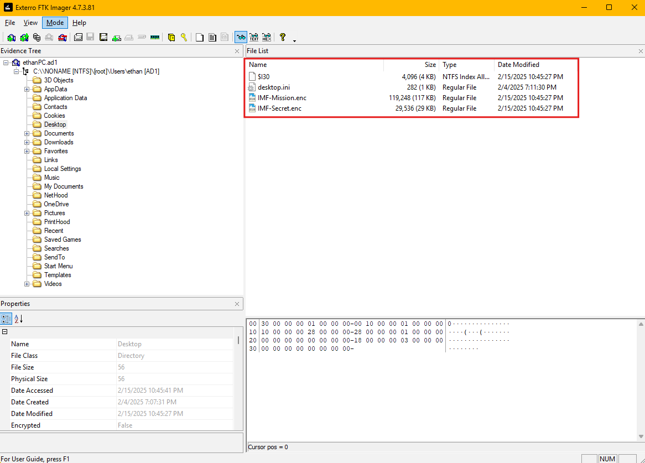Click the Capture Memory toolbar icon
The image size is (645, 463).
pyautogui.click(x=154, y=38)
